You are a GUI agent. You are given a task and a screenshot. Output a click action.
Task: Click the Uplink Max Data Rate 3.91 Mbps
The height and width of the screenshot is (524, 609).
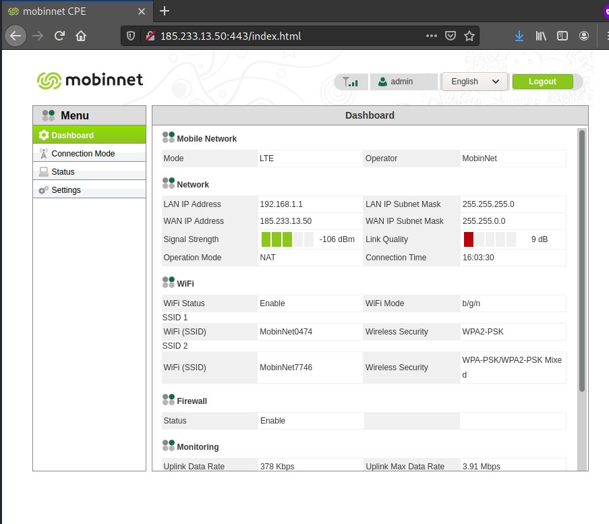pos(482,466)
